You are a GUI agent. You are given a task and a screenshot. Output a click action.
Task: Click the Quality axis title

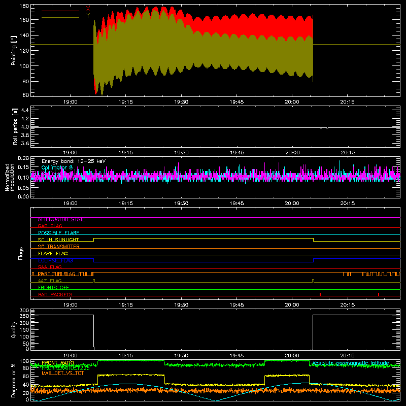click(x=14, y=329)
